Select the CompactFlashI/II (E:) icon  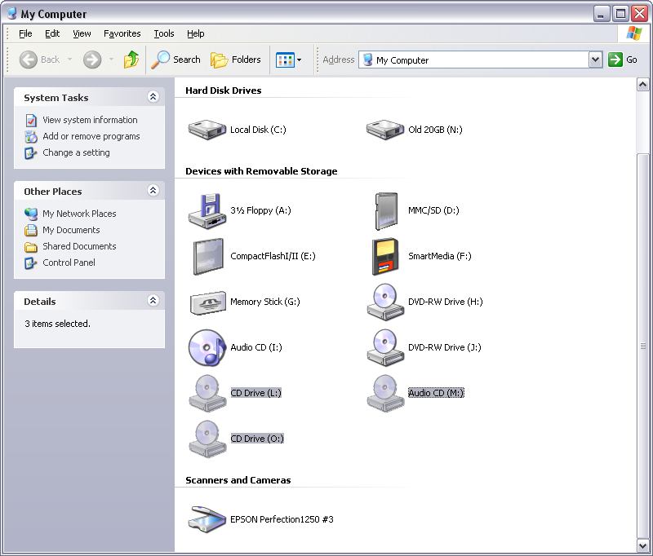click(x=207, y=256)
